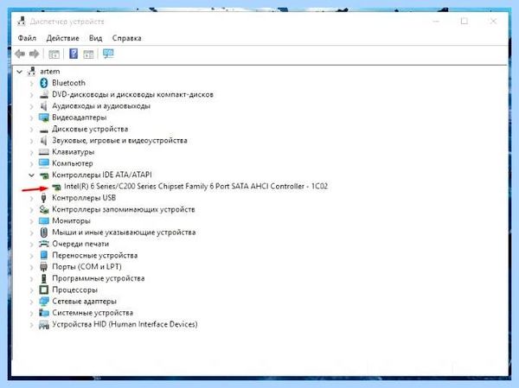Image resolution: width=519 pixels, height=388 pixels.
Task: Click the Переносные устройства icon
Action: click(x=44, y=256)
